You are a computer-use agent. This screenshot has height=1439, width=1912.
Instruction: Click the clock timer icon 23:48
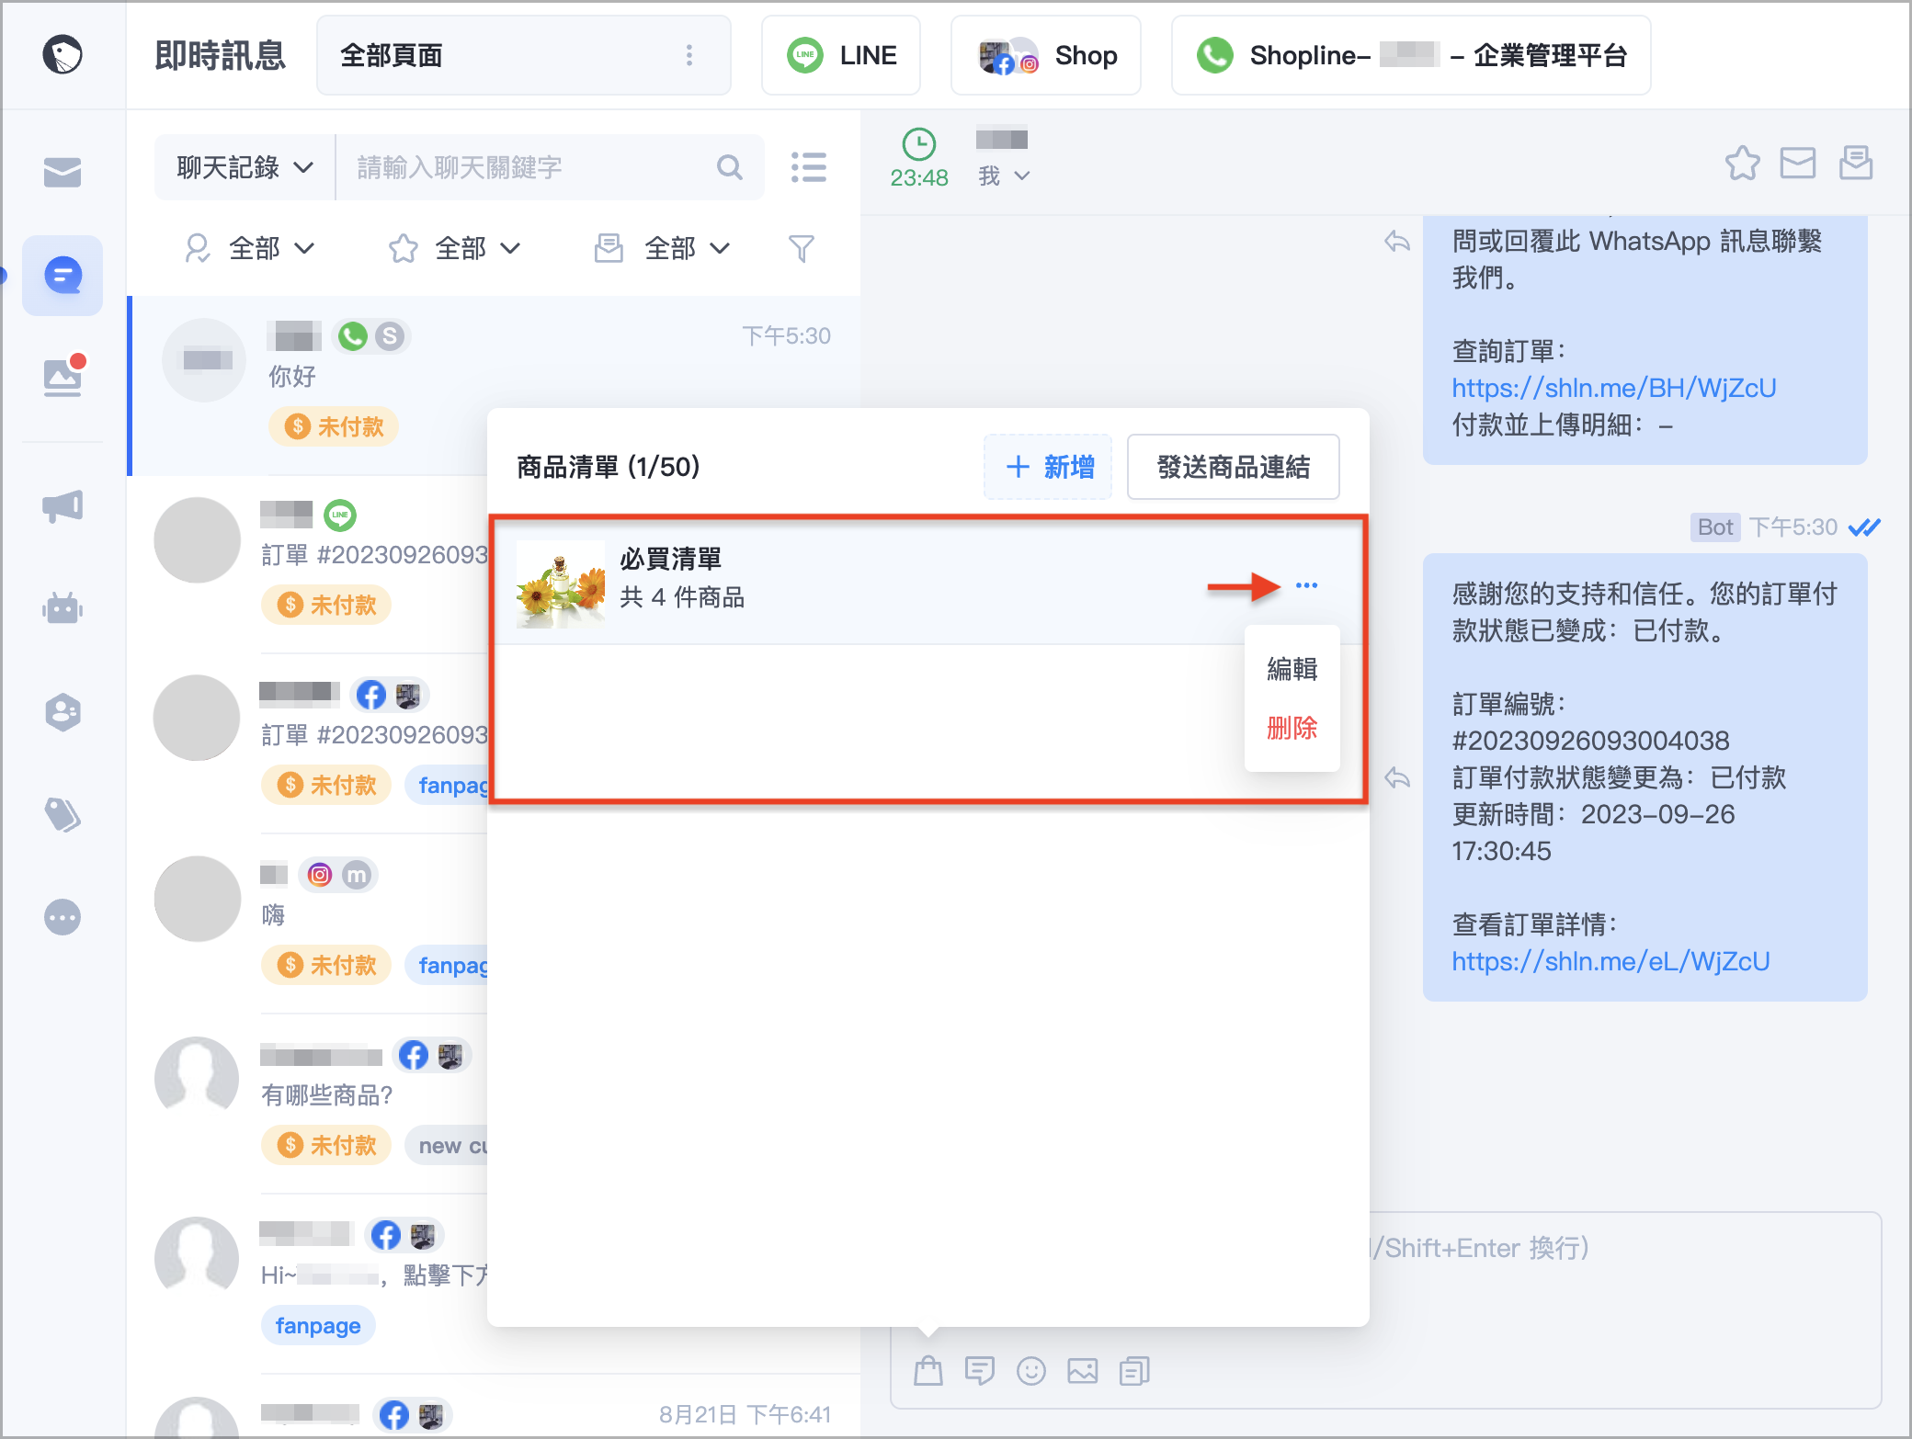pos(919,145)
